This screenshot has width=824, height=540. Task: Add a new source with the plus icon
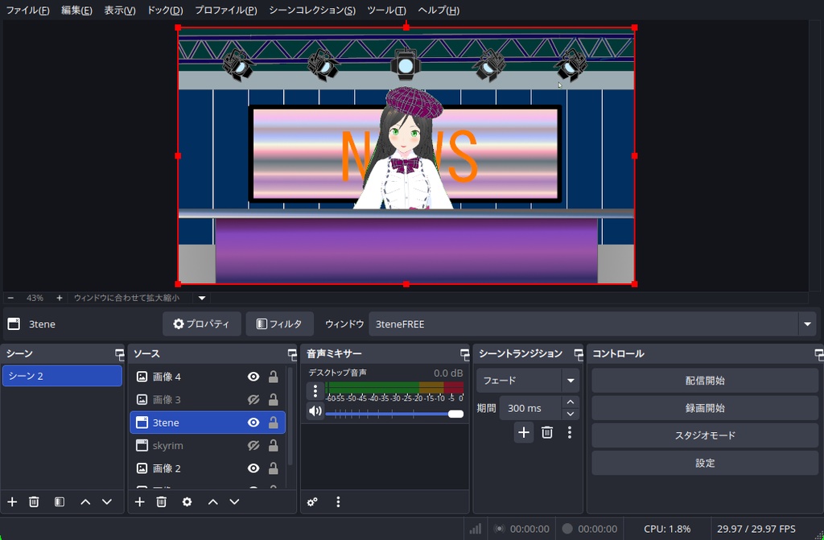[138, 501]
